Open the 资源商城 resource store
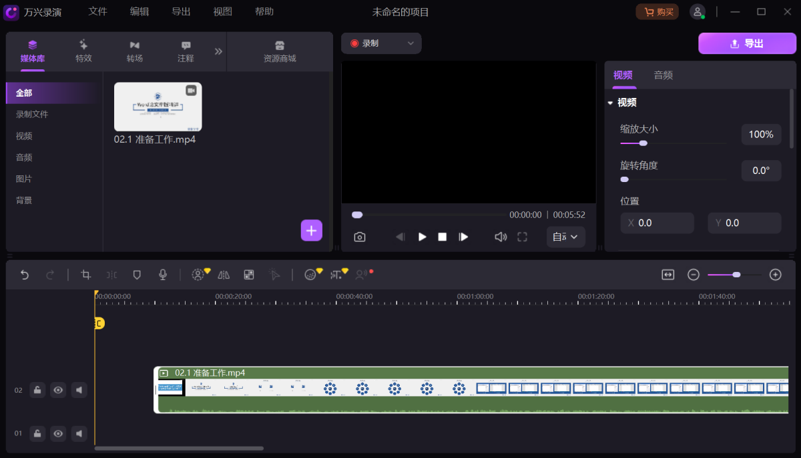The width and height of the screenshot is (801, 458). [x=280, y=51]
